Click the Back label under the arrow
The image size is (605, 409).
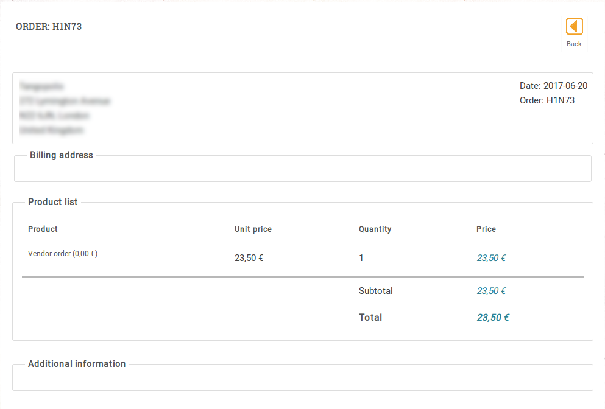(574, 44)
